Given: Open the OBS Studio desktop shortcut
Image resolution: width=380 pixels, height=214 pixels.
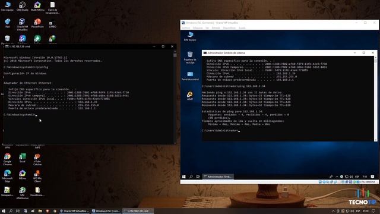Looking at the screenshot, I should click(23, 7).
